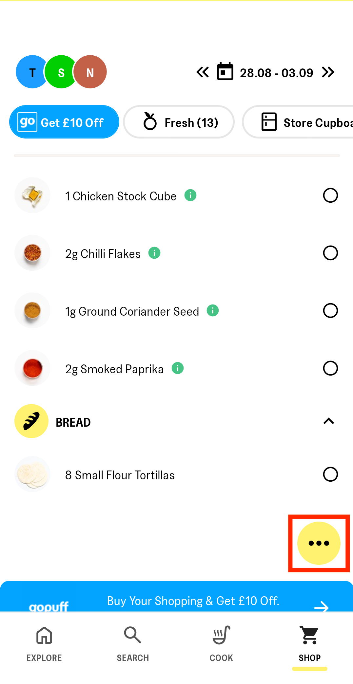Tick the Small Flour Tortillas item

[330, 474]
